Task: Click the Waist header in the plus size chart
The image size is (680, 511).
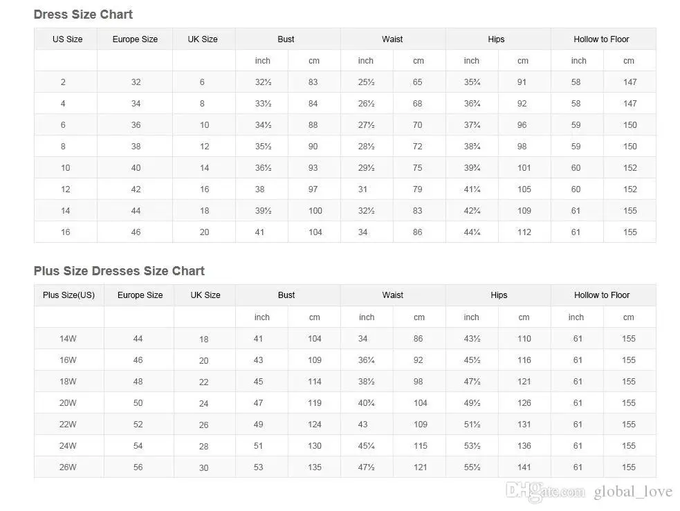Action: coord(392,295)
